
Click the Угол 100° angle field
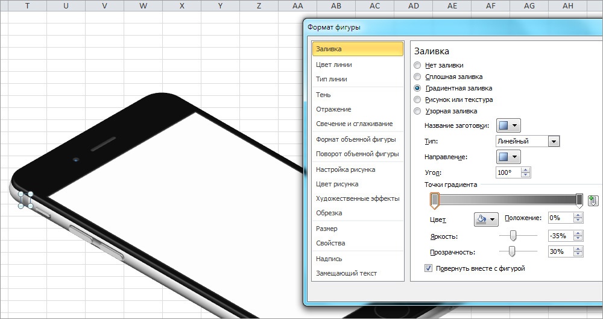(x=508, y=172)
